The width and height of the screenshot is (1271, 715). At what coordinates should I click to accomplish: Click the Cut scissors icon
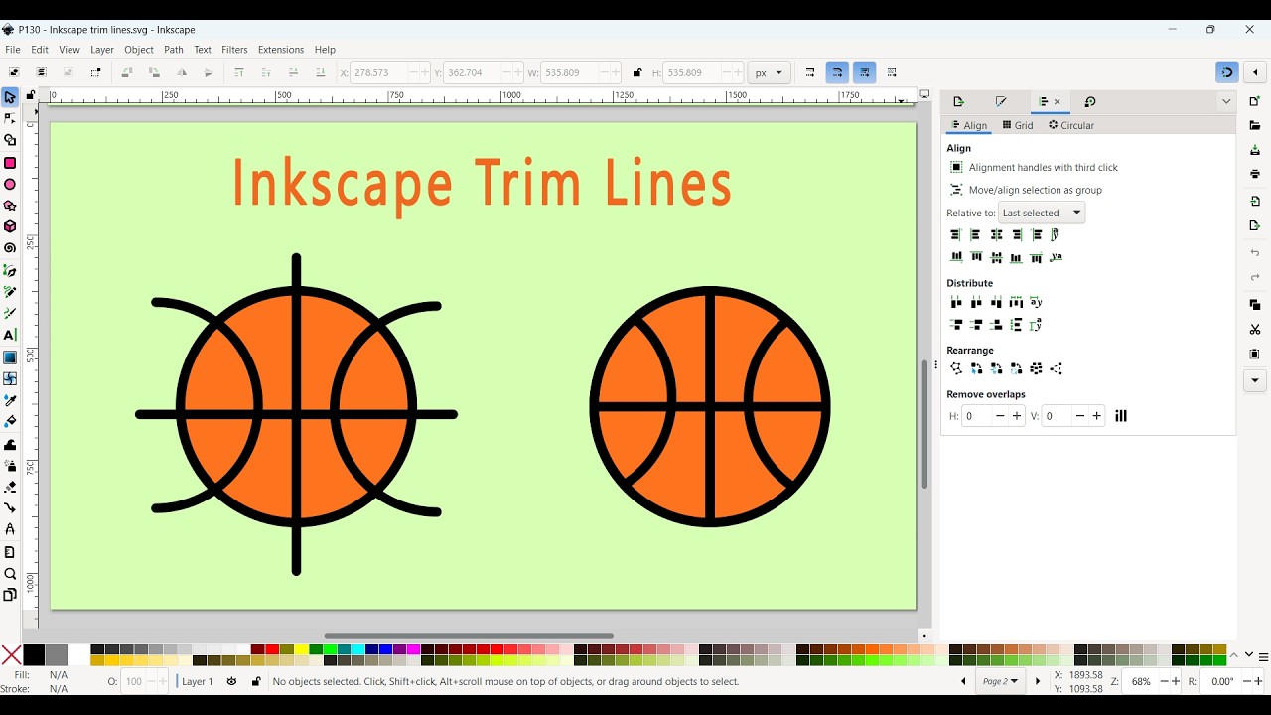coord(1255,329)
